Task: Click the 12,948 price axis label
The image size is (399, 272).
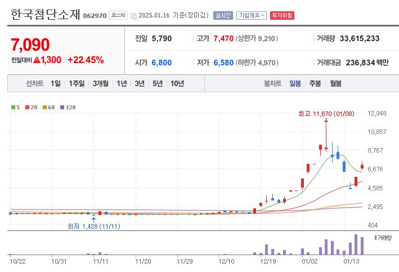Action: [x=377, y=113]
